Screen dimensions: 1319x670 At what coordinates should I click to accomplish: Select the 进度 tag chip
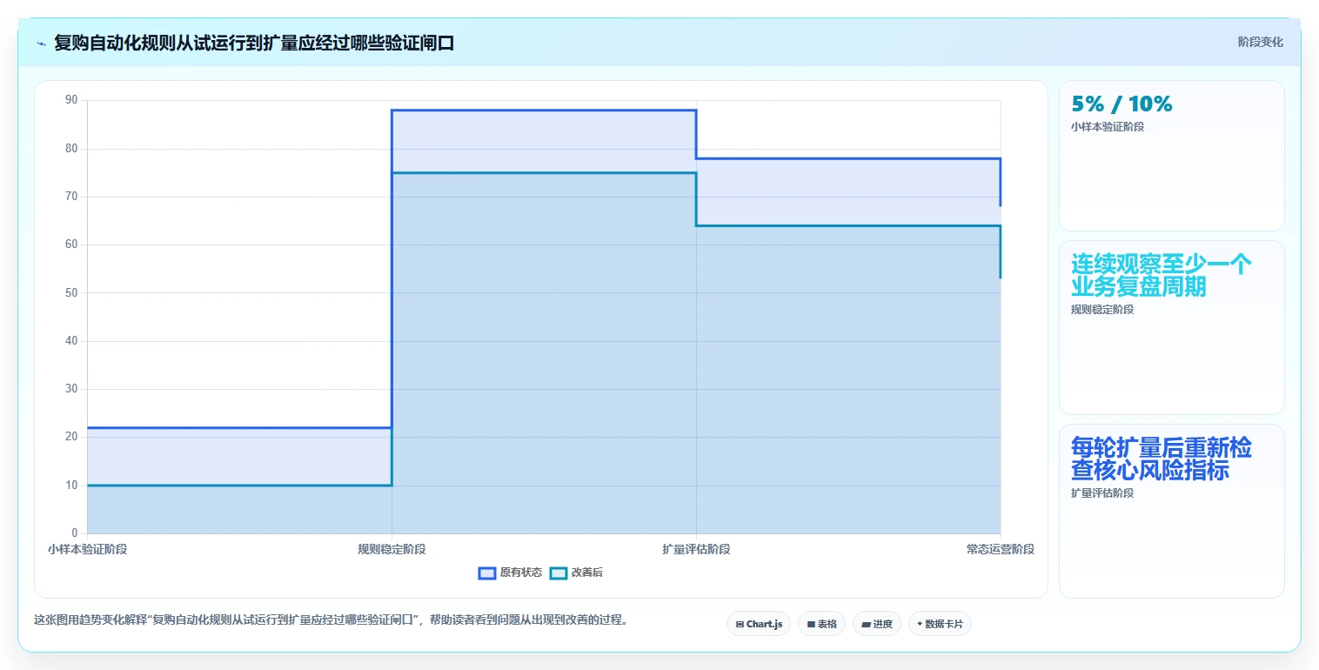[x=877, y=624]
